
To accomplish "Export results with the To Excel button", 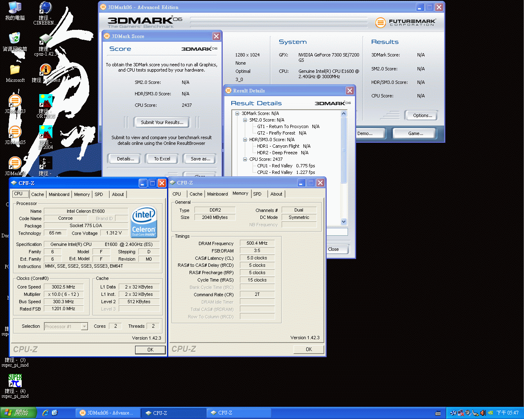I will click(162, 159).
